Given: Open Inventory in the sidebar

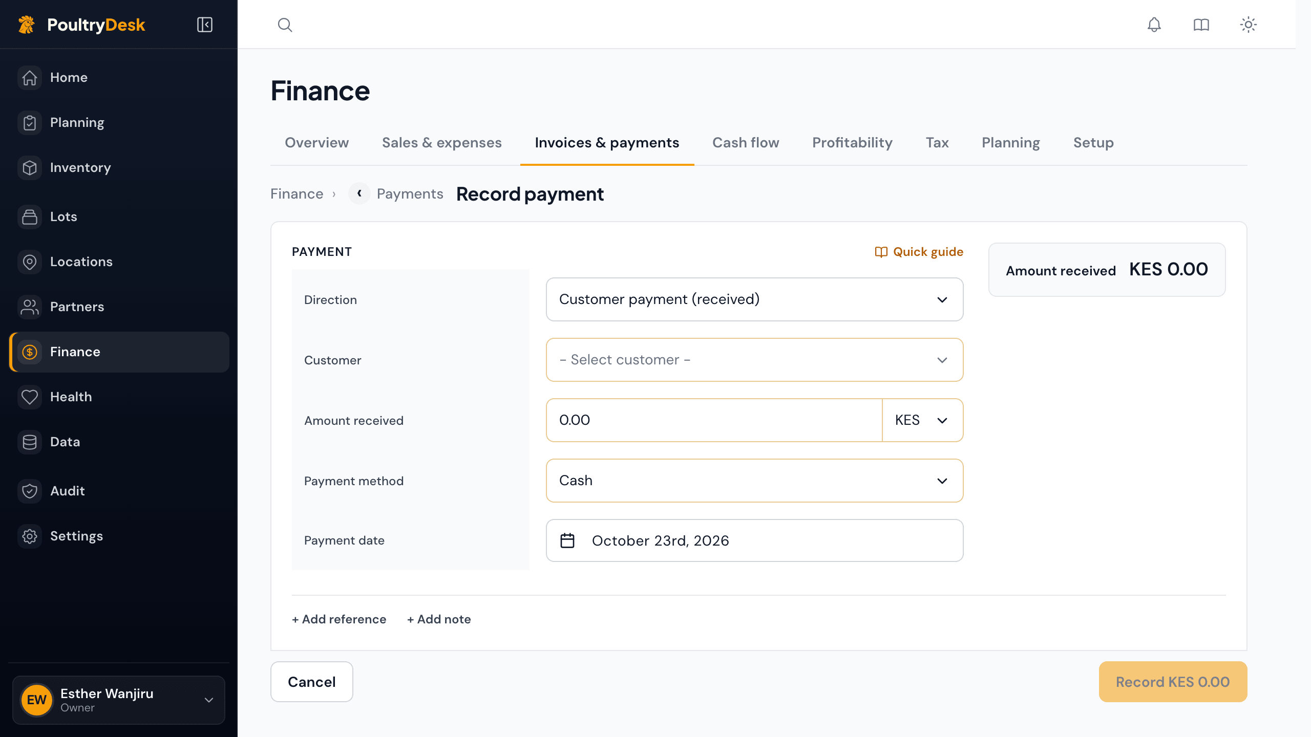Looking at the screenshot, I should pos(119,168).
